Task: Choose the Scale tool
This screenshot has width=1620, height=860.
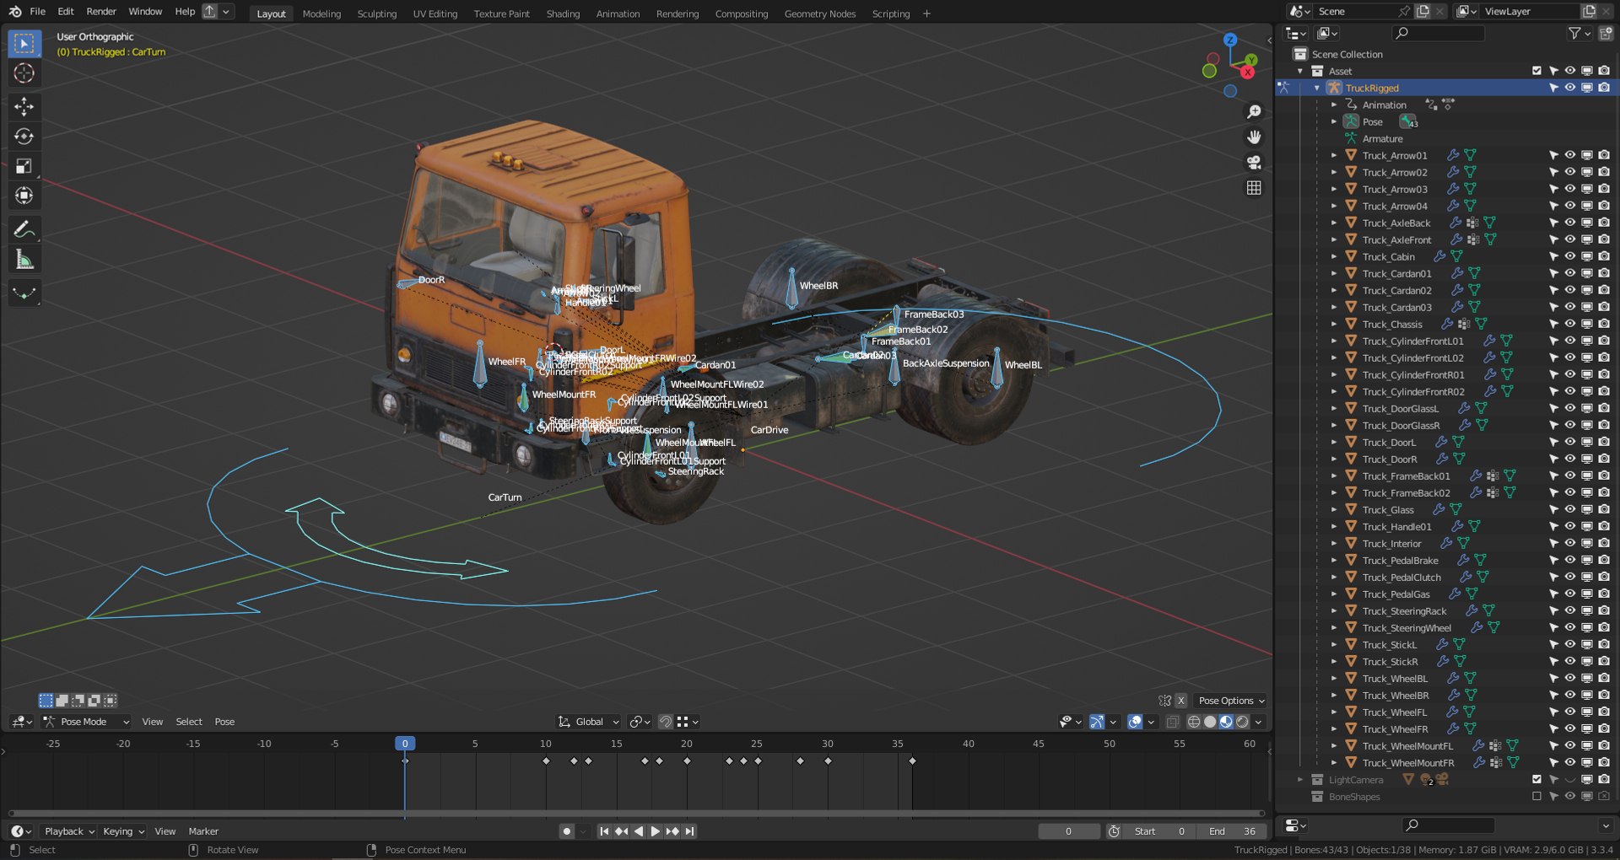Action: tap(24, 166)
